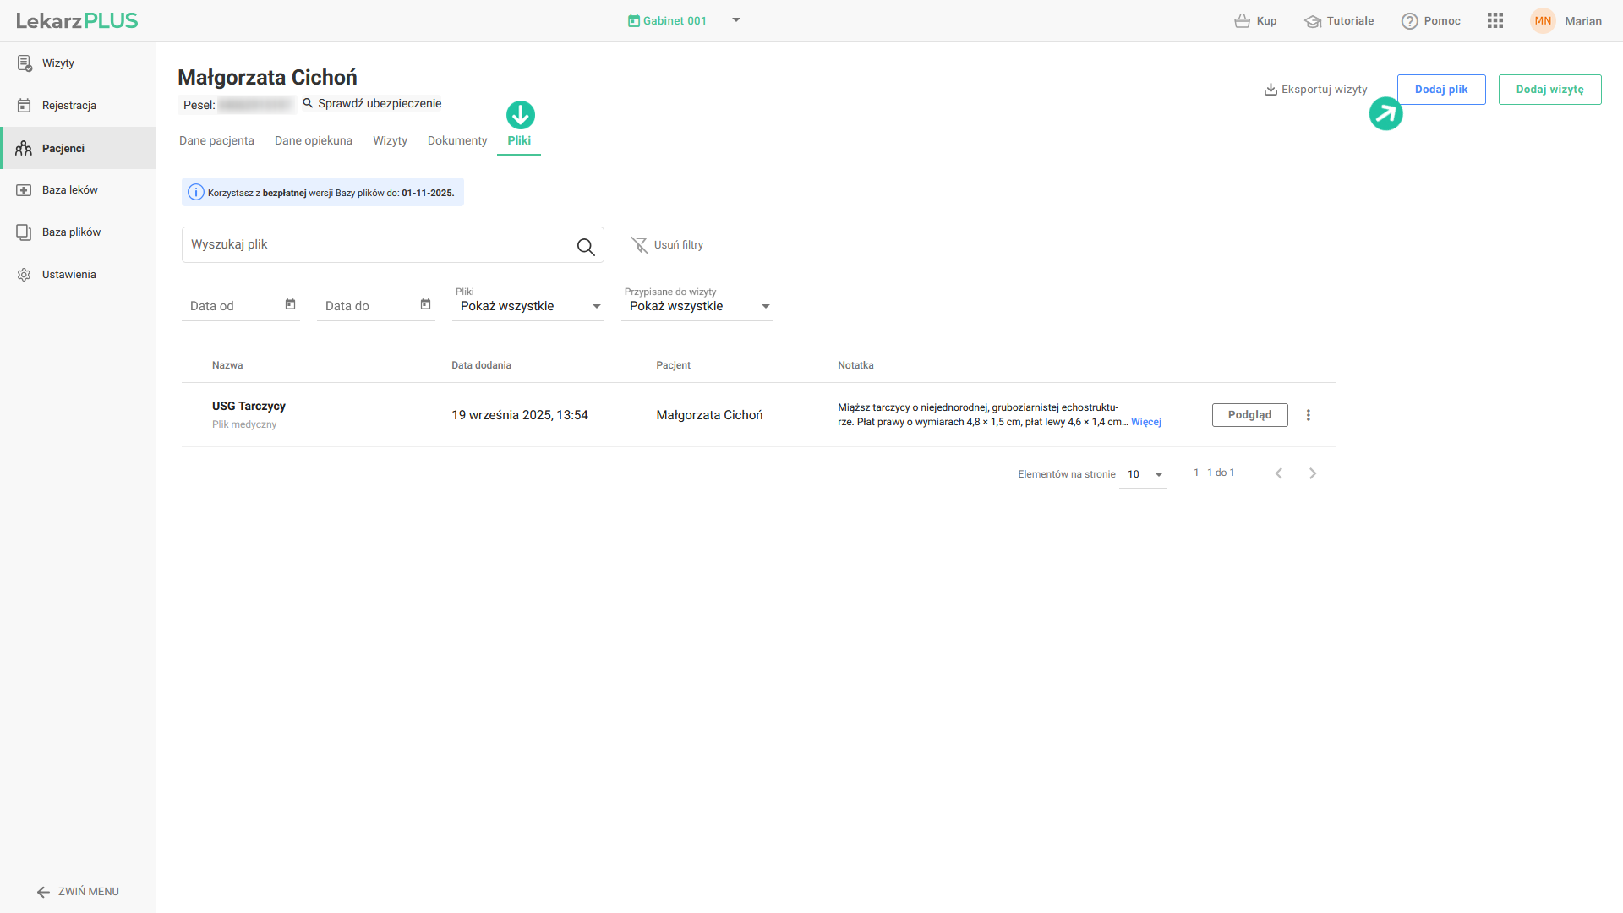Open three-dot menu for USG Tarczycy
This screenshot has width=1623, height=913.
tap(1308, 415)
